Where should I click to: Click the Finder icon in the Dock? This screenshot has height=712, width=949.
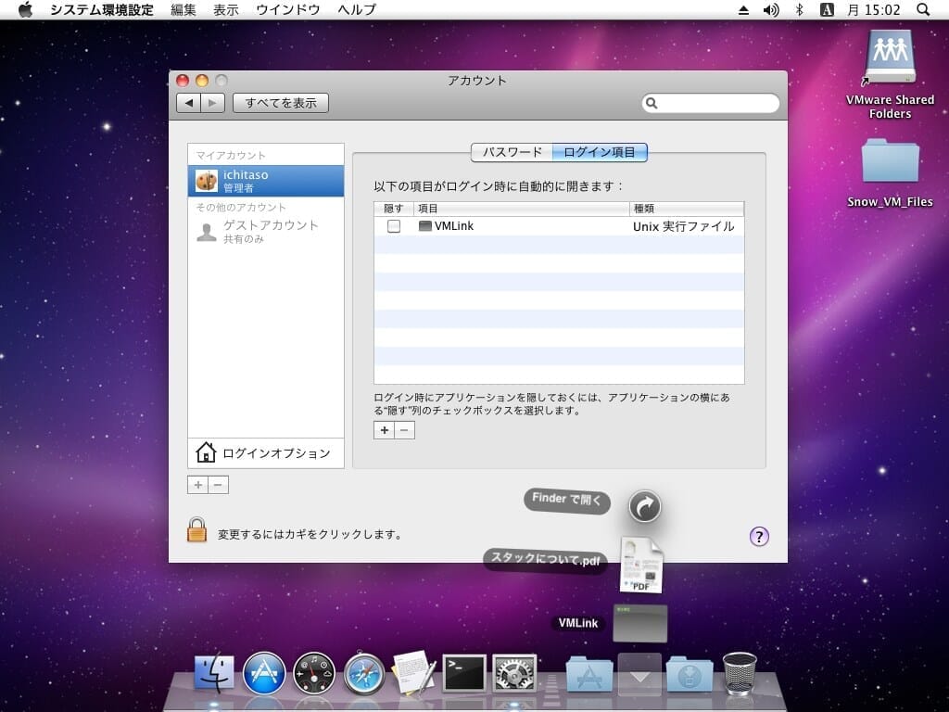click(x=214, y=674)
